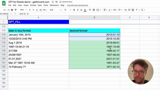Open the text wrapping dropdown
This screenshot has height=90, width=160.
(x=115, y=10)
